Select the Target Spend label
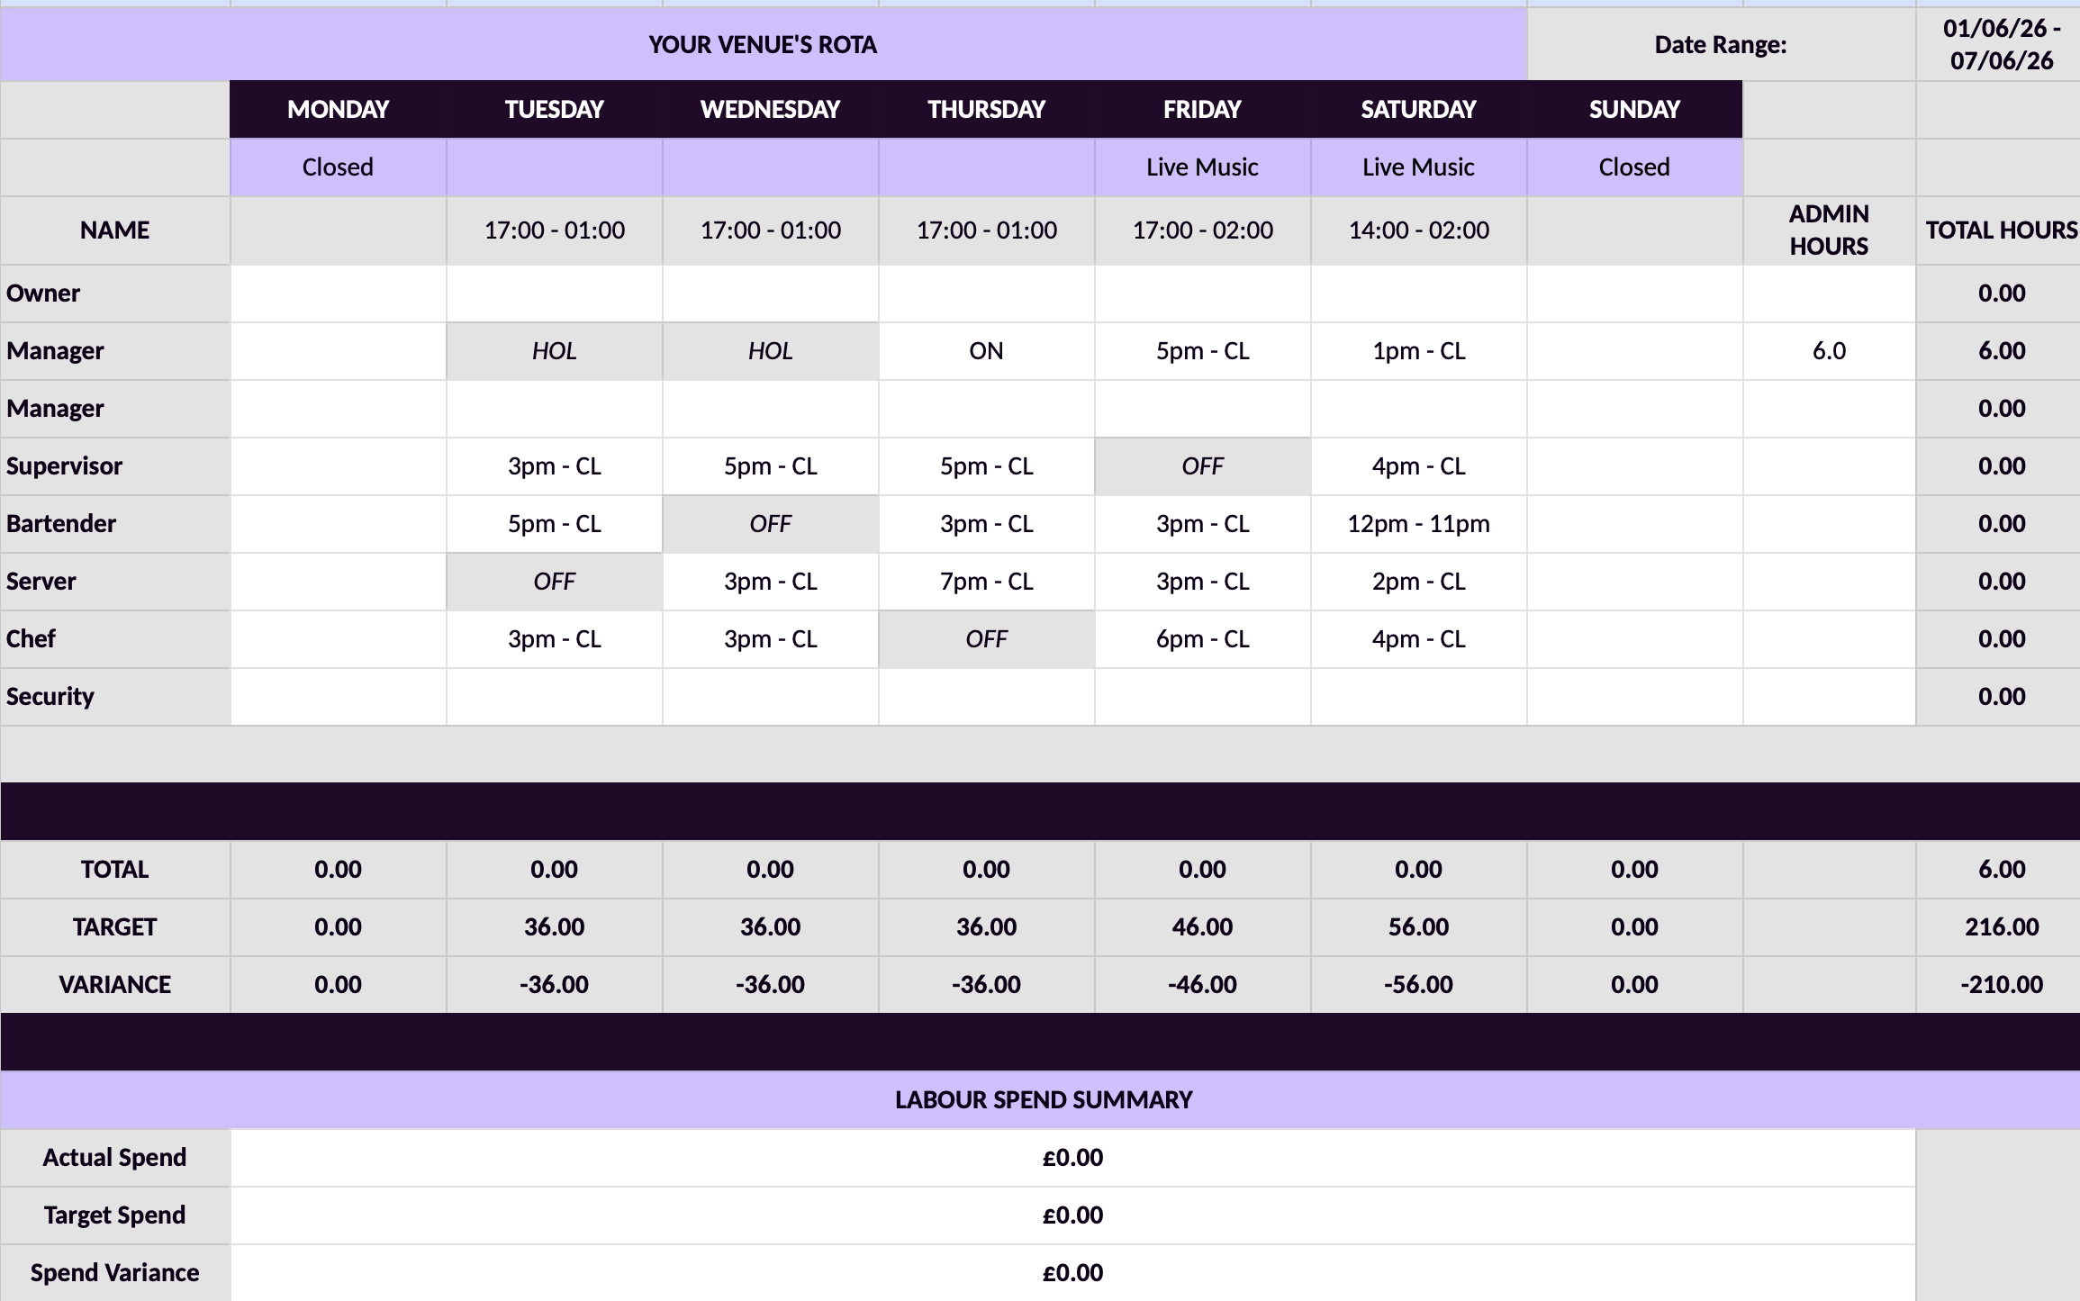Image resolution: width=2080 pixels, height=1301 pixels. 115,1215
